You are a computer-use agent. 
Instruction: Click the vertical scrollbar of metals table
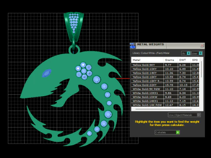202,69
